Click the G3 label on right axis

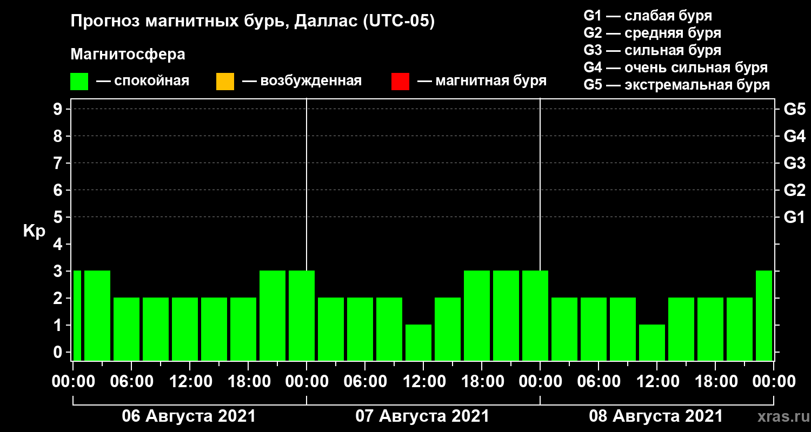tap(795, 163)
